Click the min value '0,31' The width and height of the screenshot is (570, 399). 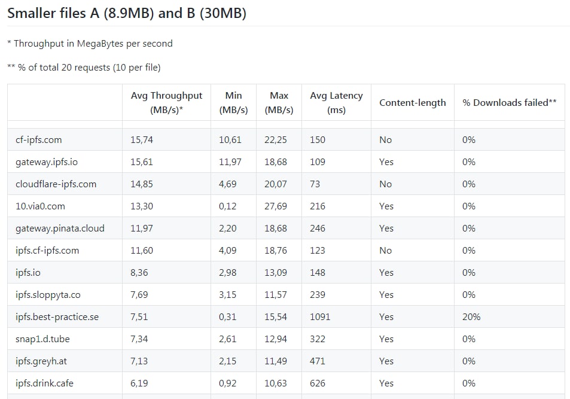tap(227, 317)
